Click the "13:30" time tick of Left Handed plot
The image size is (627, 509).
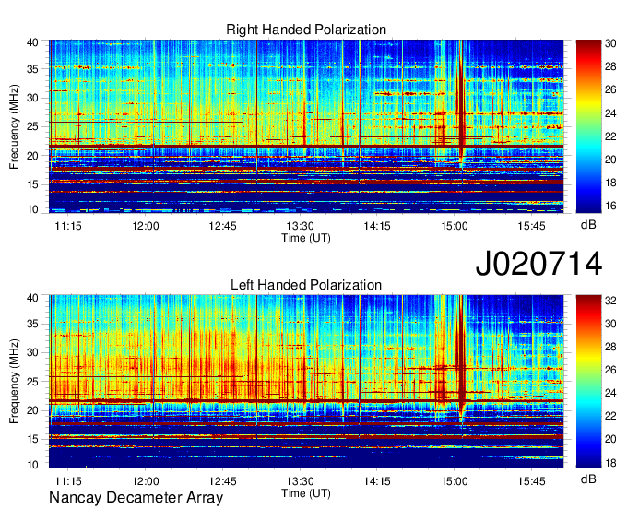(300, 481)
